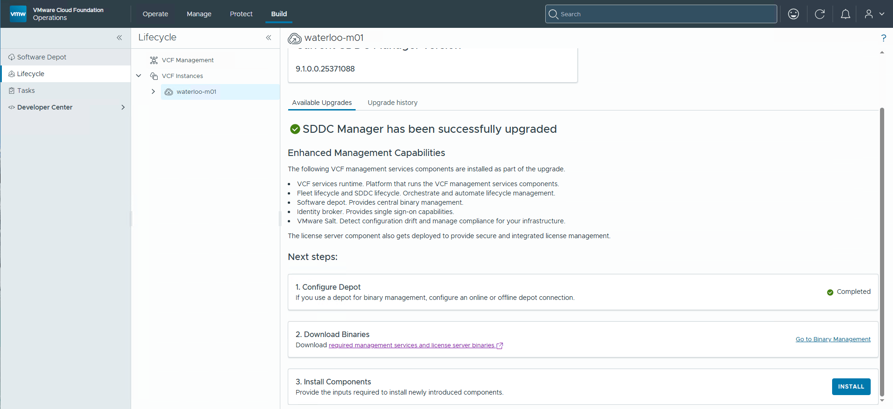Image resolution: width=893 pixels, height=409 pixels.
Task: Collapse the Lifecycle panel
Action: coord(269,38)
